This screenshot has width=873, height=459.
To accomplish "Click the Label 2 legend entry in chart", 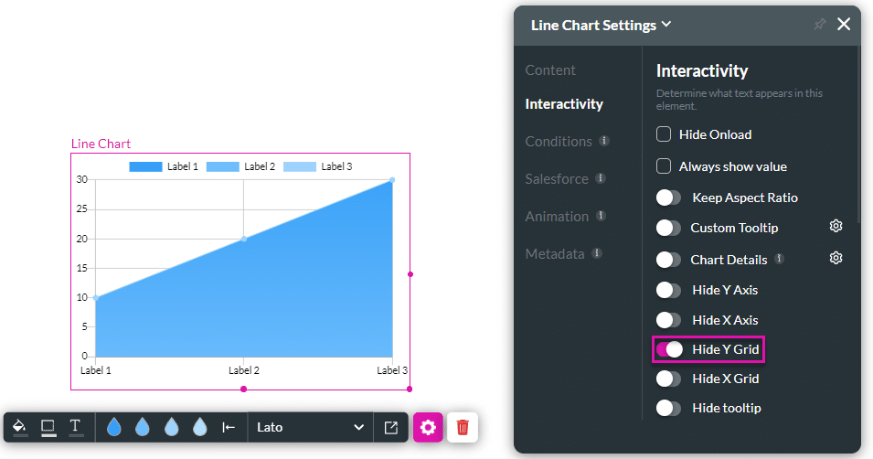I will pyautogui.click(x=241, y=166).
